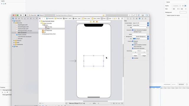Open the Identity inspector tab
The height and width of the screenshot is (106, 189).
pyautogui.click(x=136, y=19)
